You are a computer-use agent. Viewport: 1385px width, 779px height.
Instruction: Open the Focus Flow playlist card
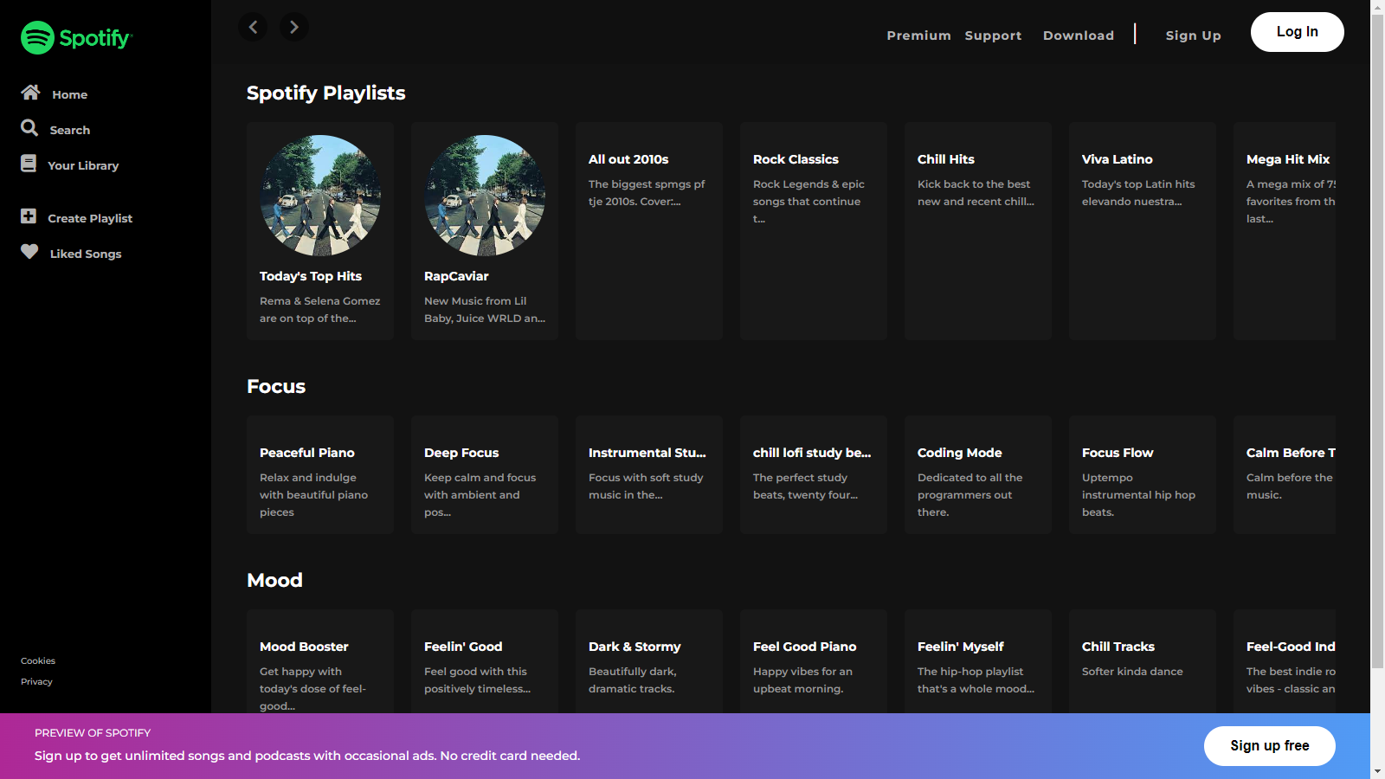pyautogui.click(x=1143, y=474)
